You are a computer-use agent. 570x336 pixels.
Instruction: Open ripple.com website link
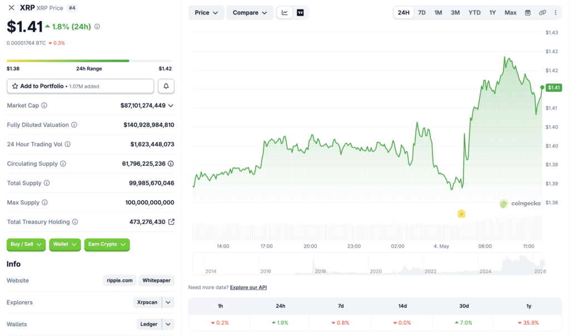coord(120,280)
